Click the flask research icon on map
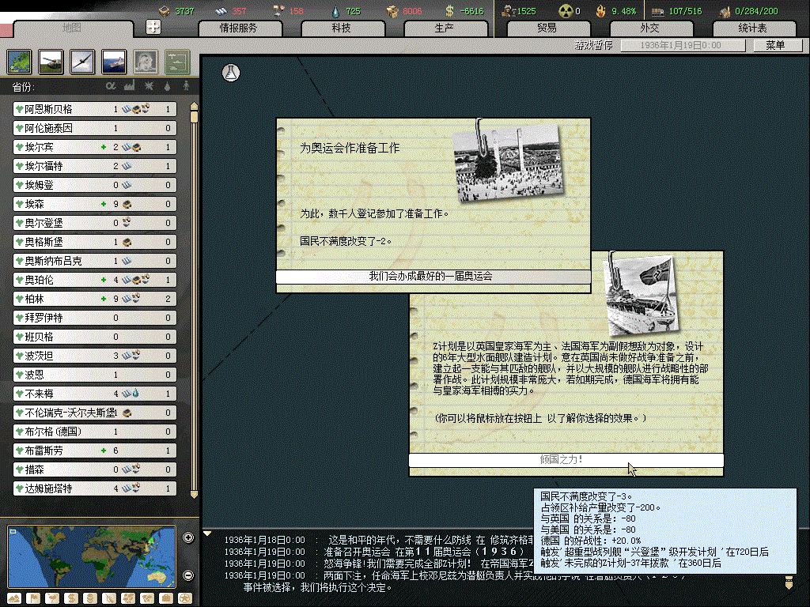This screenshot has width=810, height=607. [231, 73]
